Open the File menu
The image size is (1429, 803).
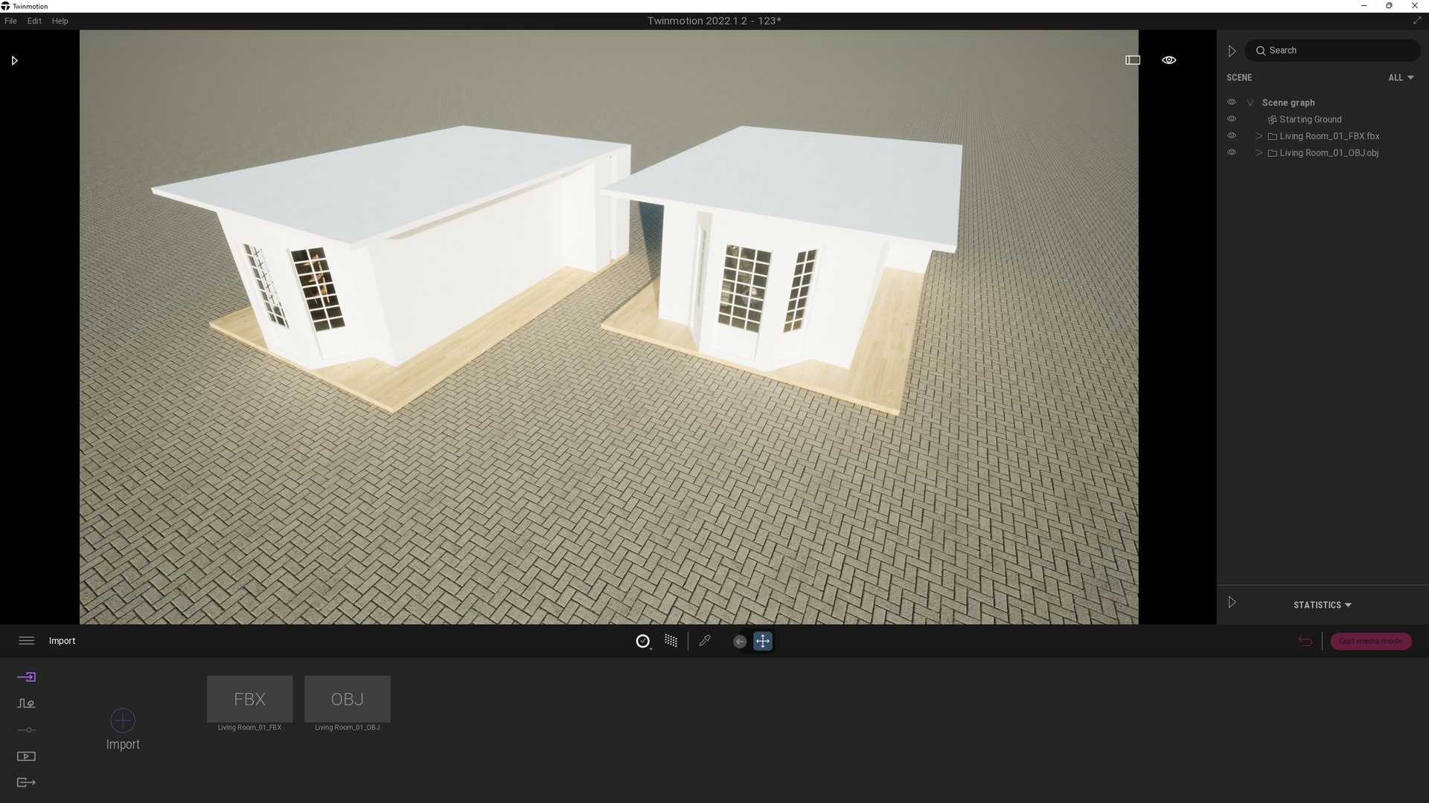pyautogui.click(x=10, y=21)
